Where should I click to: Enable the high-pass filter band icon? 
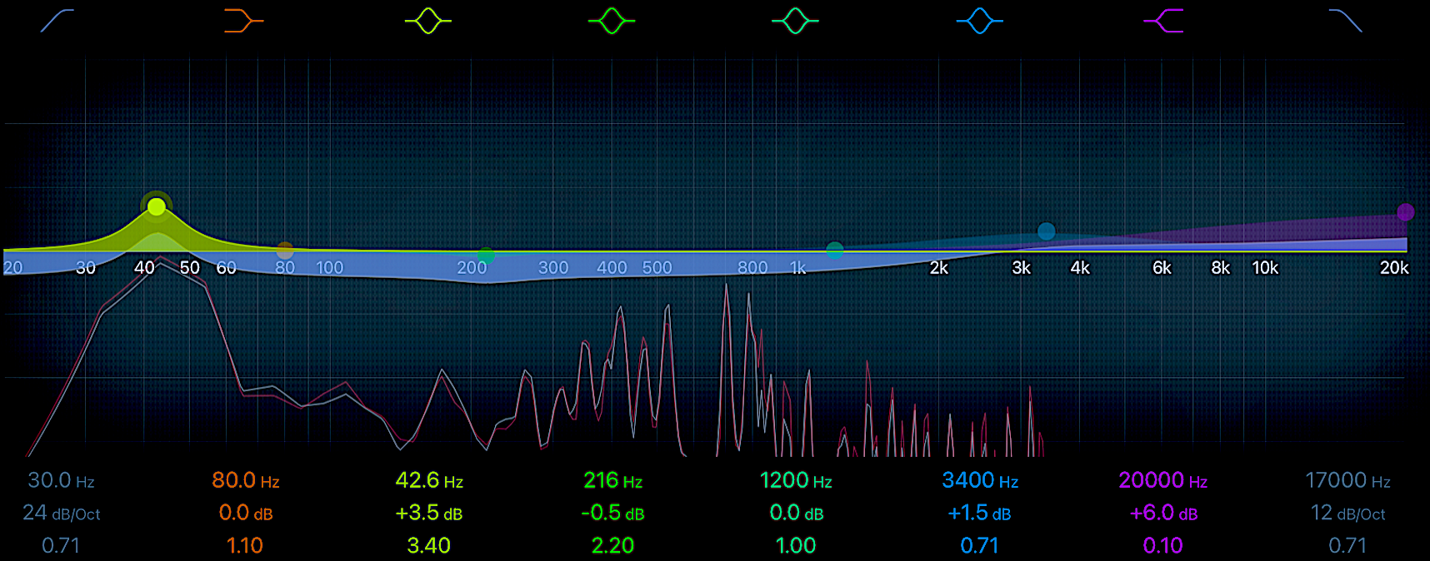(x=57, y=21)
